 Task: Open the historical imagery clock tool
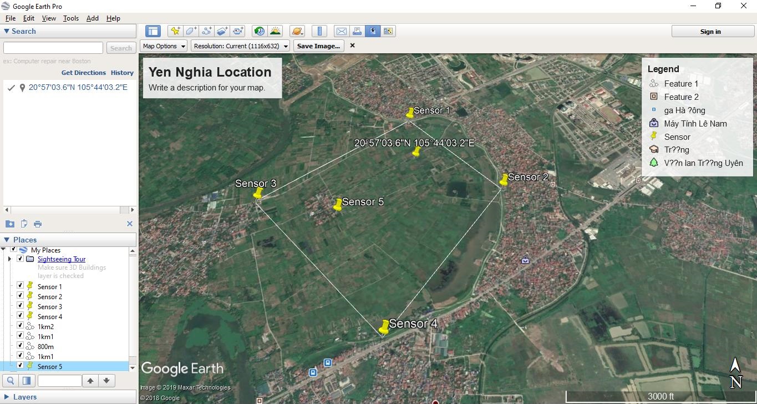pyautogui.click(x=259, y=31)
